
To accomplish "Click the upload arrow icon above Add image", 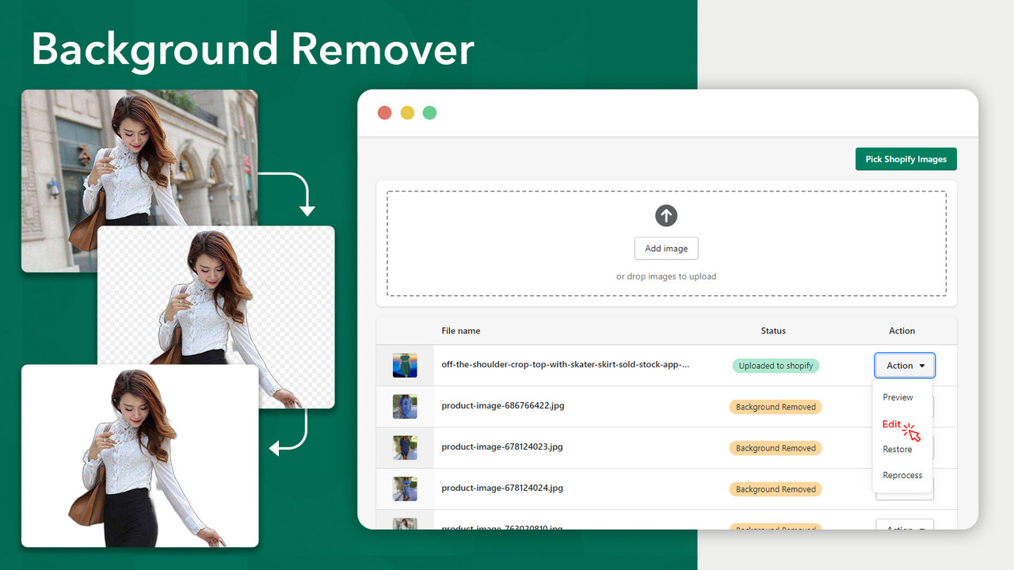I will click(665, 215).
